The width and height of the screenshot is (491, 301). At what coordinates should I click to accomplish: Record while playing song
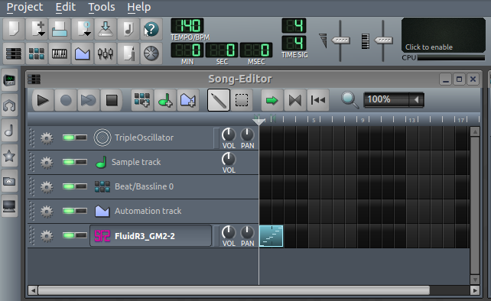click(89, 100)
